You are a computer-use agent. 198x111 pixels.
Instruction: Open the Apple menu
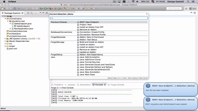point(4,2)
